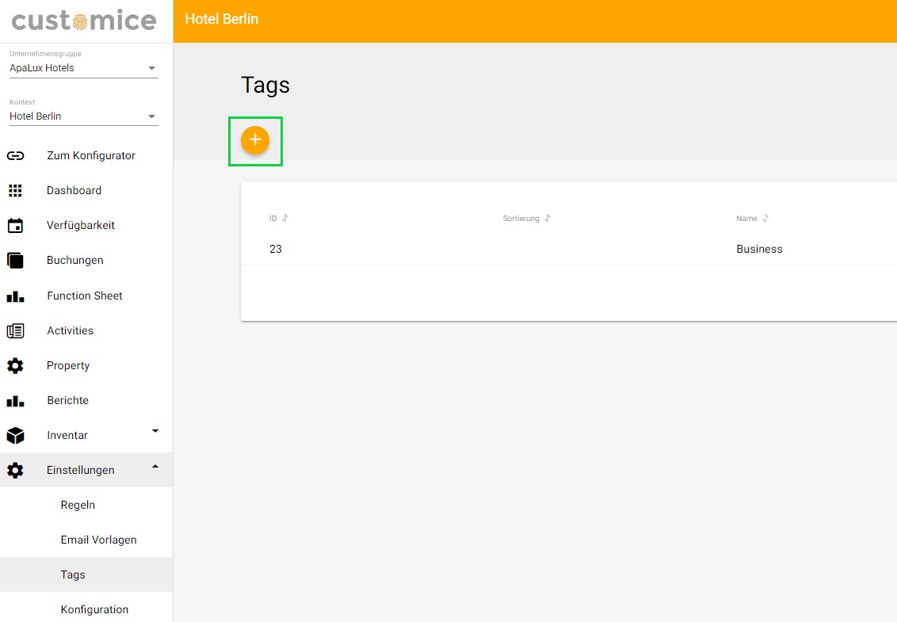Click the Inventar box icon

(15, 436)
